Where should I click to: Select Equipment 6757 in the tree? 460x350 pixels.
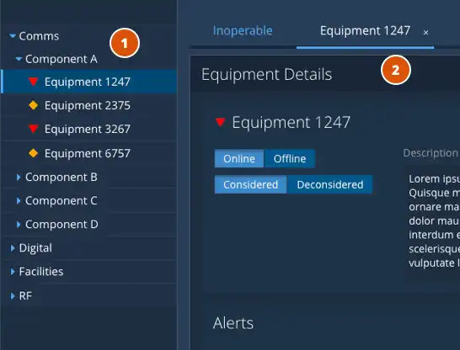89,153
